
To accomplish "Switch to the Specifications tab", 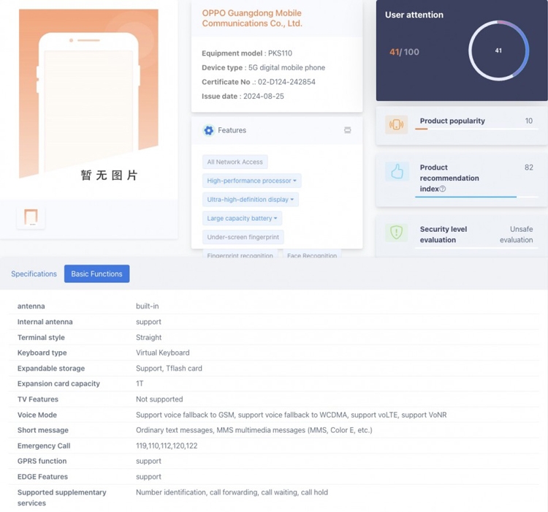I will click(x=34, y=274).
